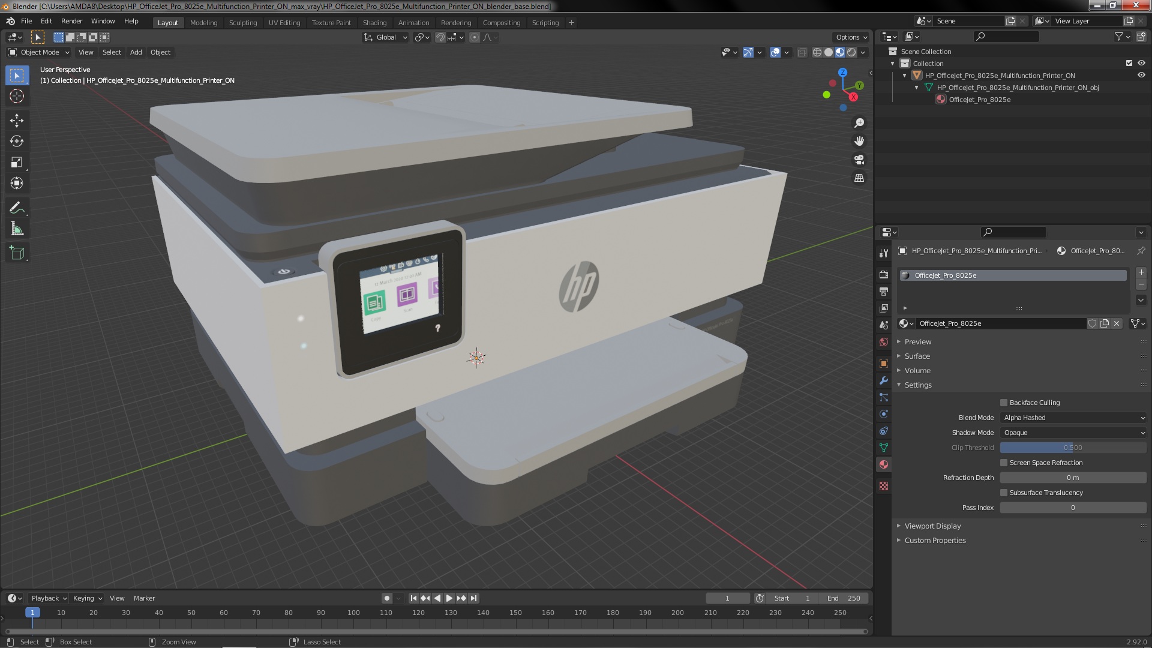
Task: Hide HP_OfficeJet_Pro_8025e printer object with eye icon
Action: (x=1141, y=76)
